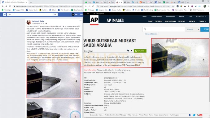210x118 pixels.
Task: Click the Customer Support link in the AP header
Action: [156, 17]
